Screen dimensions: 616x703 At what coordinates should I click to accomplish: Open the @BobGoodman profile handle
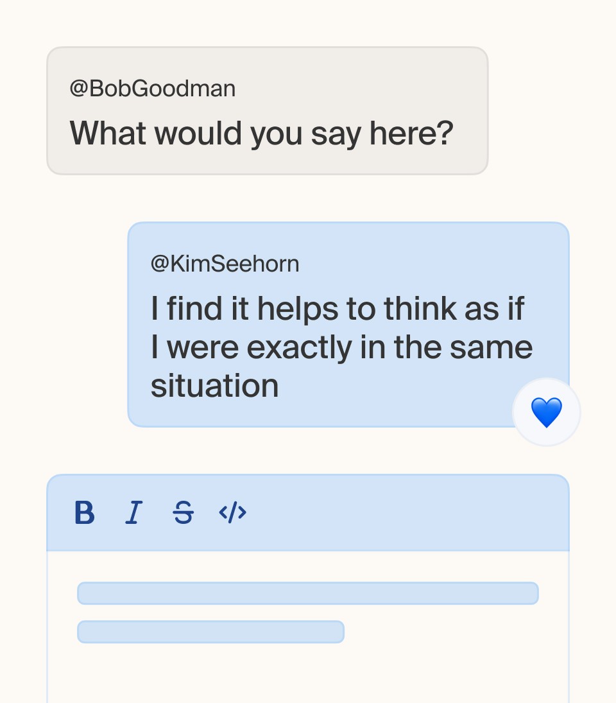coord(152,89)
